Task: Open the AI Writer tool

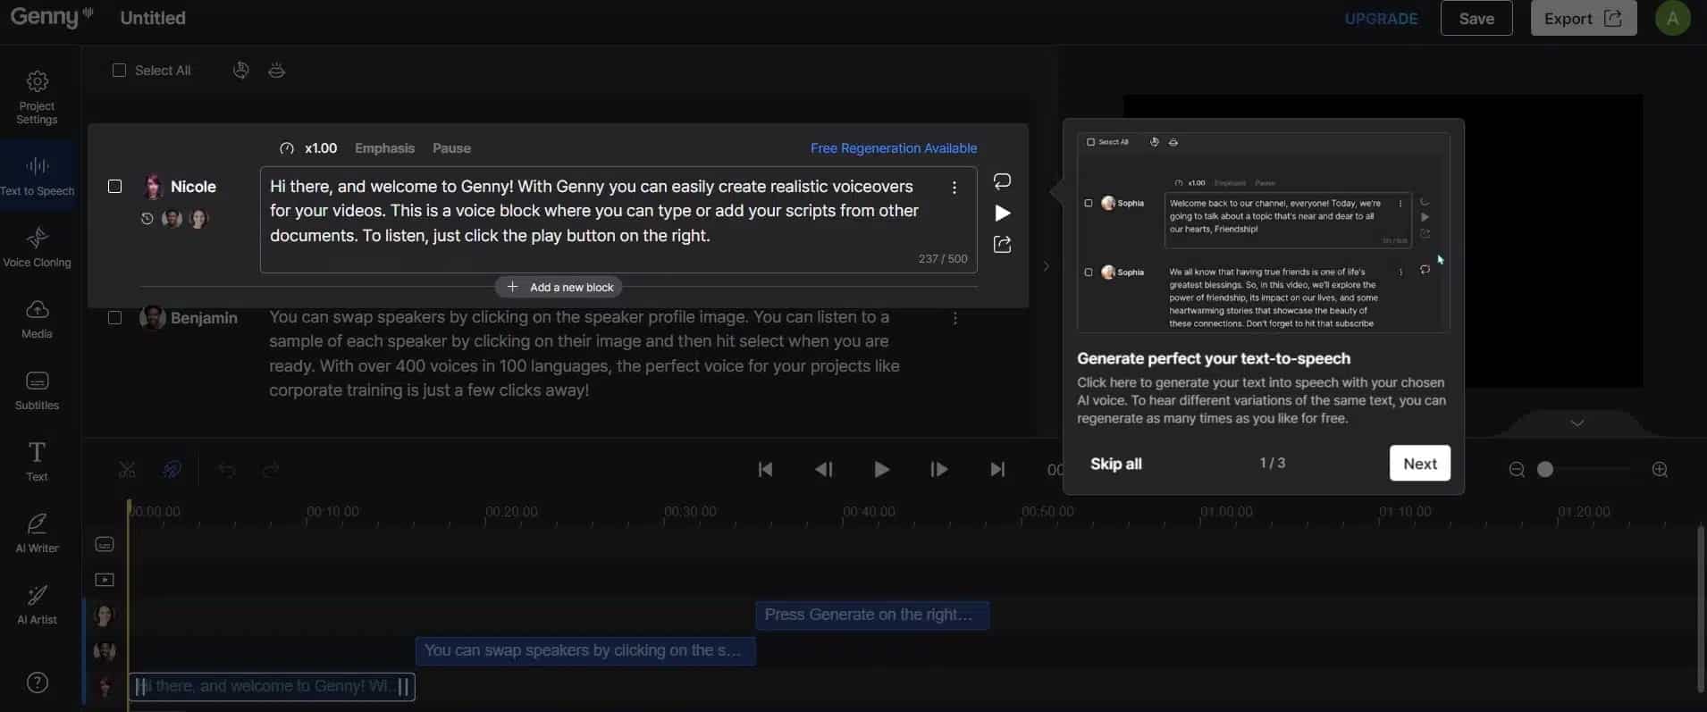Action: [37, 532]
